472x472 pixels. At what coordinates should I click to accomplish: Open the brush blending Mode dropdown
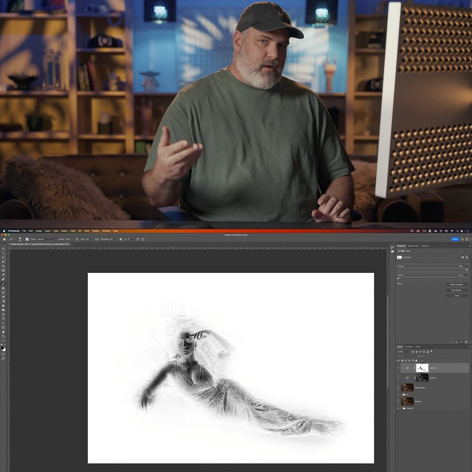[x=46, y=239]
